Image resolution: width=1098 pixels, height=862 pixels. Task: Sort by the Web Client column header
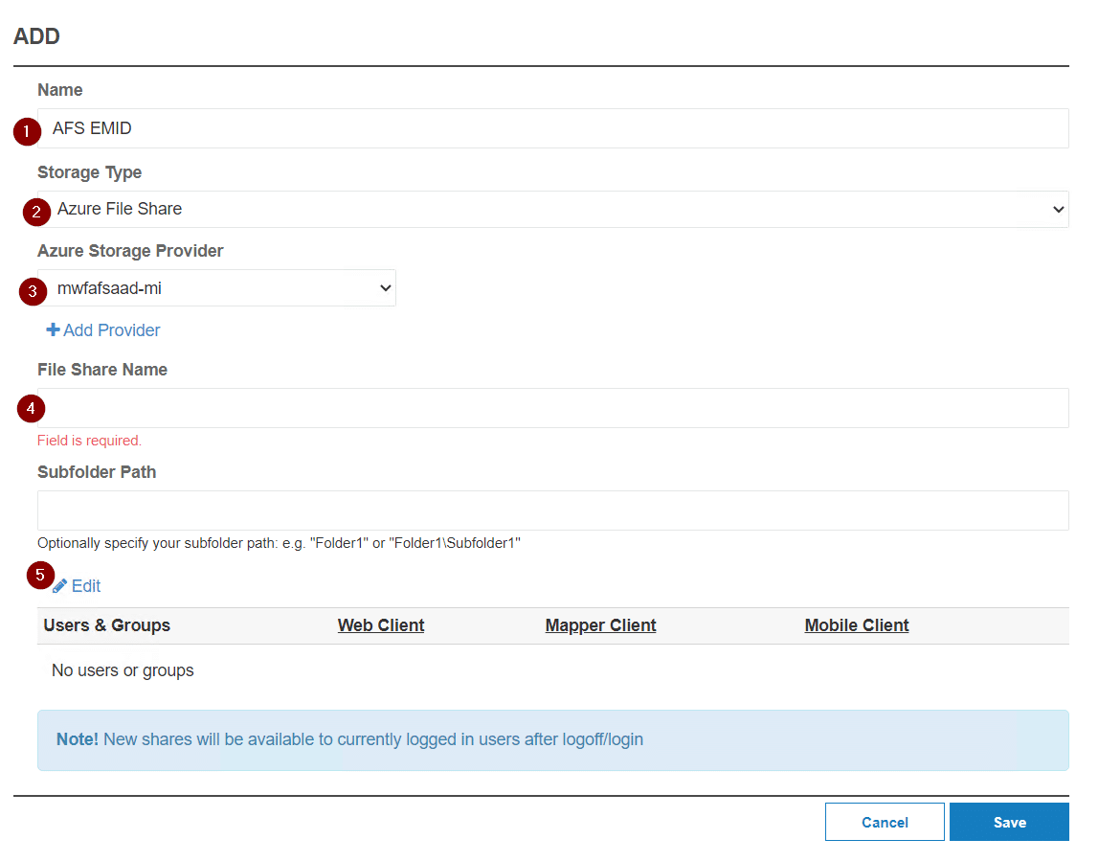click(380, 624)
